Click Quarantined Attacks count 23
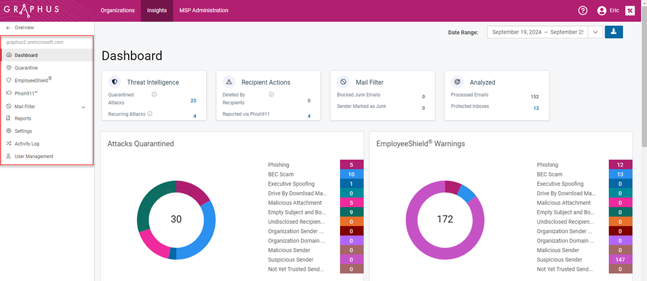The width and height of the screenshot is (647, 281). [193, 101]
